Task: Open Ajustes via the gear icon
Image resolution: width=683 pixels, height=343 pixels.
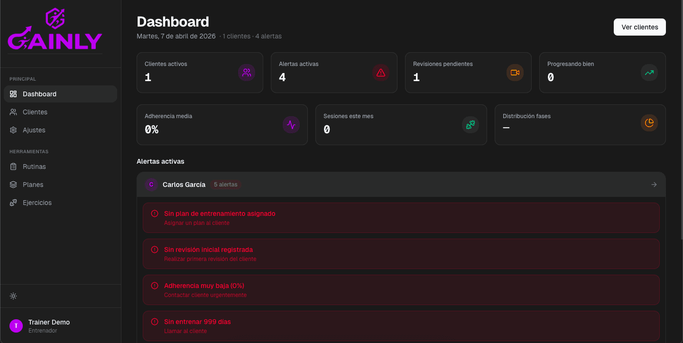Action: 13,130
